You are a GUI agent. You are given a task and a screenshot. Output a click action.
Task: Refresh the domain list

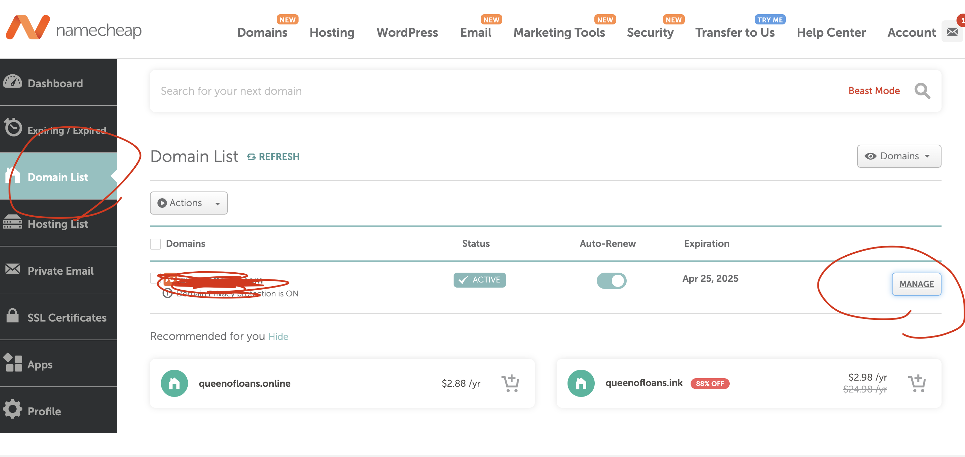coord(273,157)
